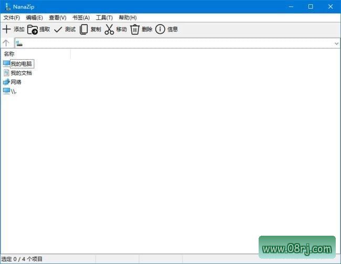Click the 移动 (Move) scissors icon

pos(109,29)
